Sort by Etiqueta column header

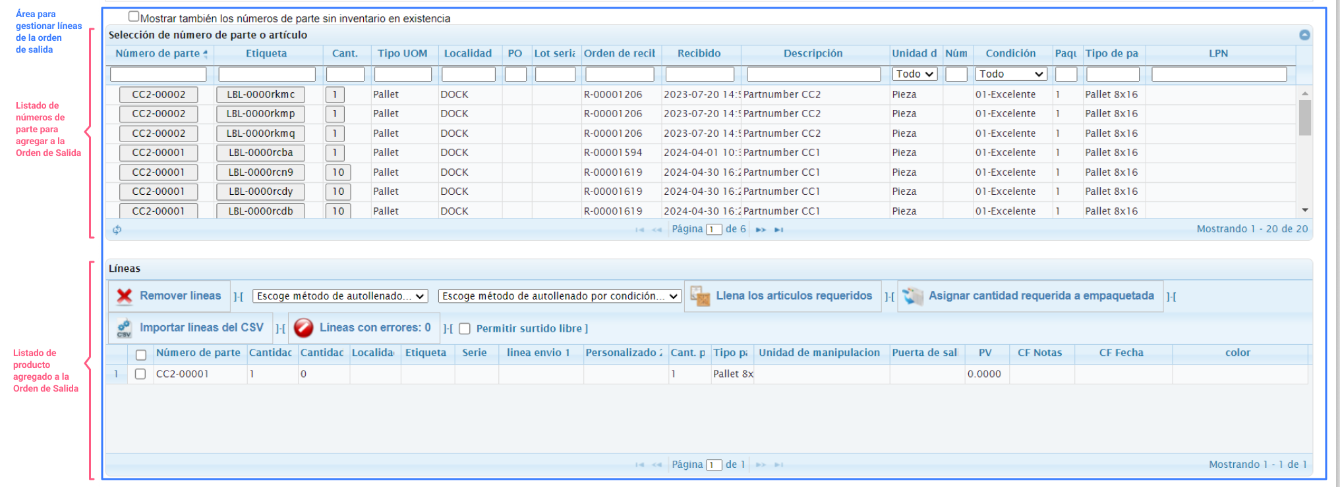266,54
